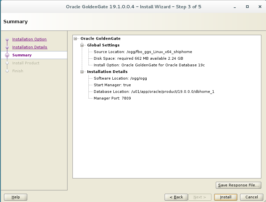Viewport: 266px width, 202px height.
Task: Collapse the Global Settings tree node
Action: 82,45
